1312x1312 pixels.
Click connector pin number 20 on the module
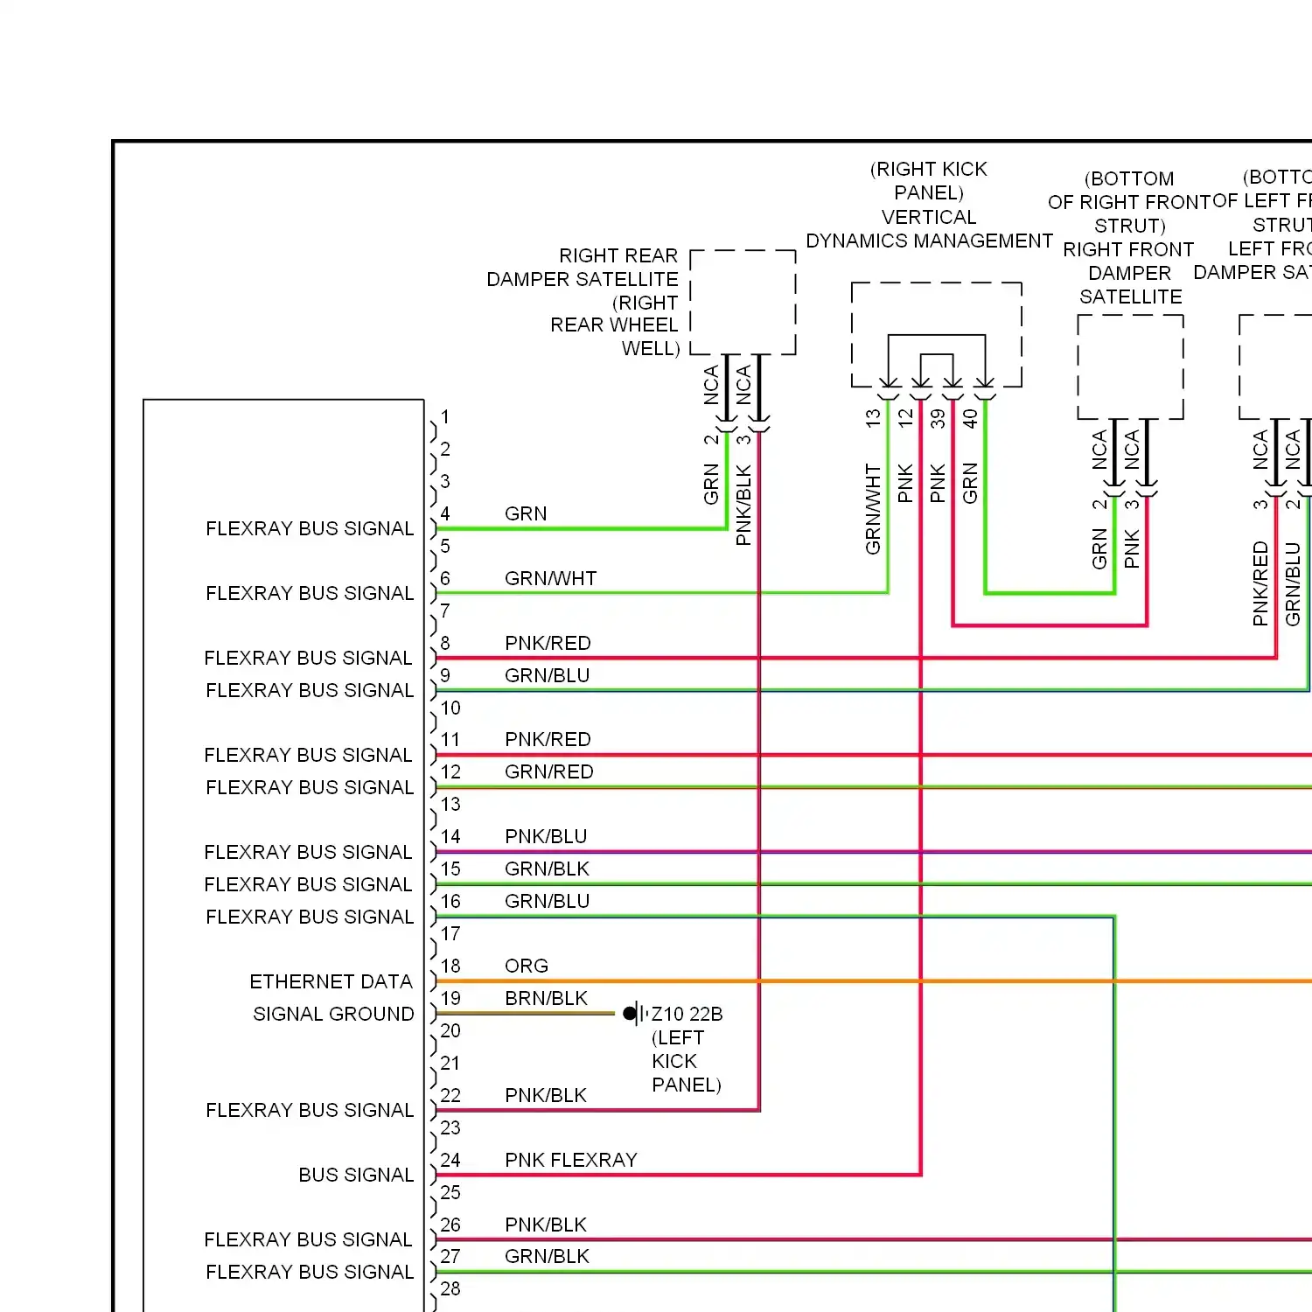(x=450, y=1030)
